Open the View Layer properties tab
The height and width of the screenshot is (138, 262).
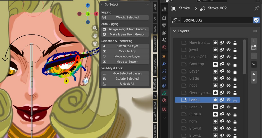click(x=164, y=32)
